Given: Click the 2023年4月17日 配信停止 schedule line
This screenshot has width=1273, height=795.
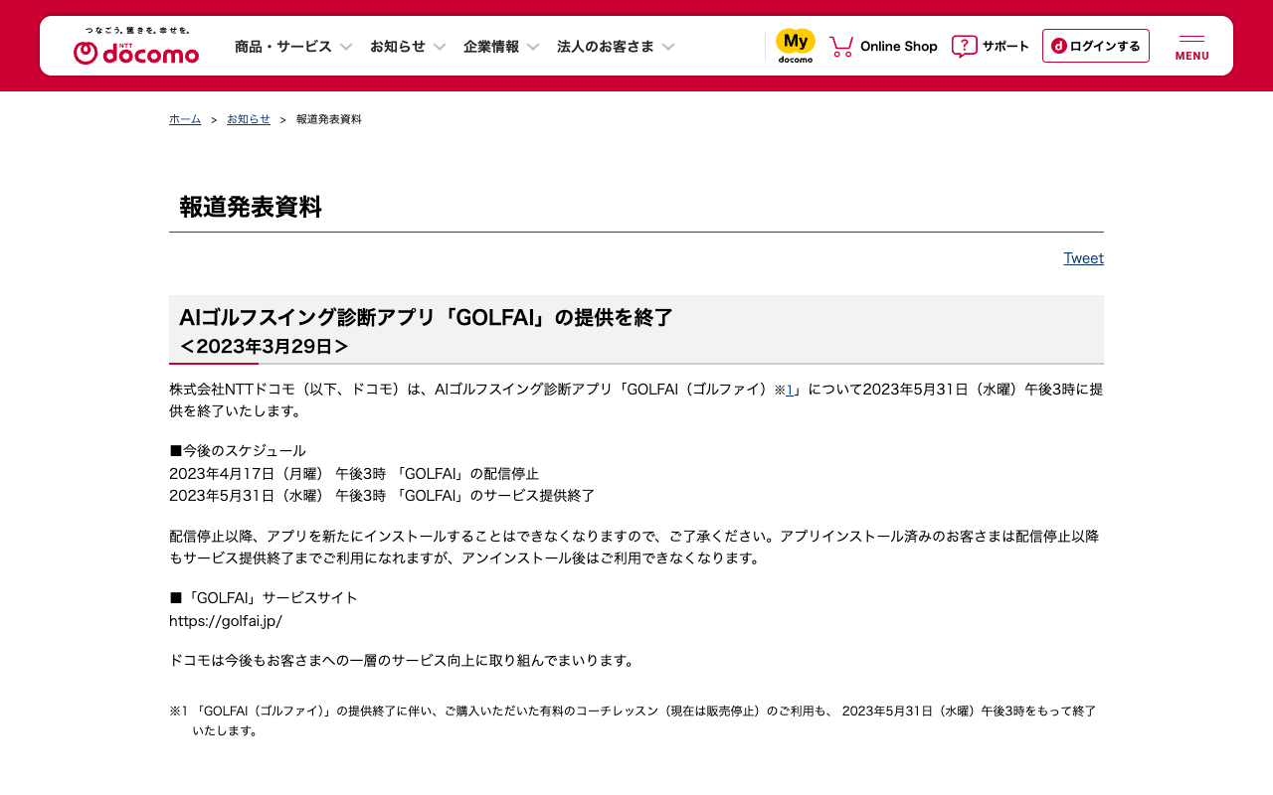Looking at the screenshot, I should (x=354, y=473).
